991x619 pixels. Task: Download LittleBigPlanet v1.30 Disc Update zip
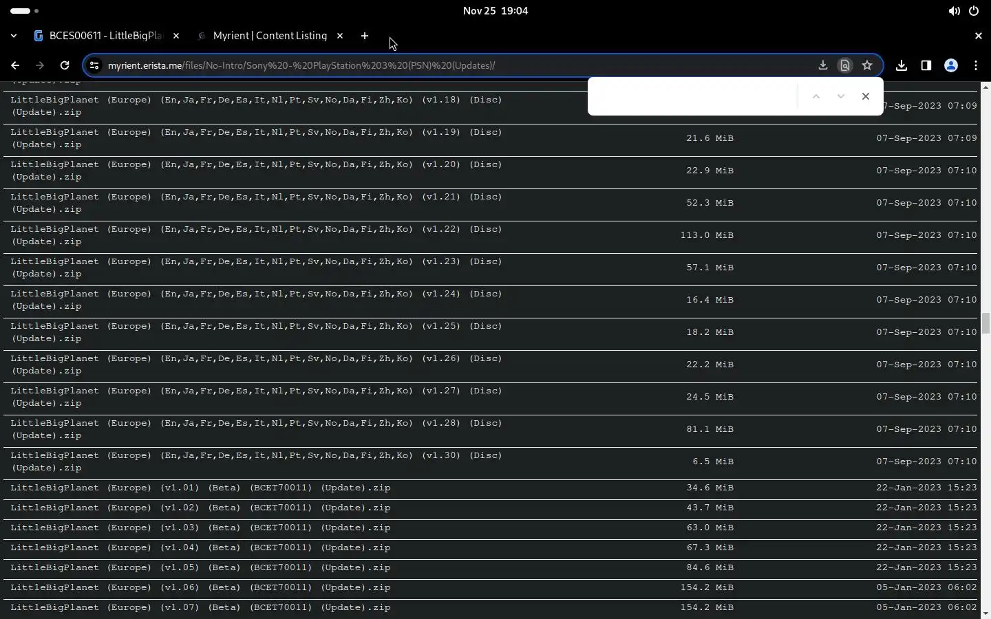[256, 461]
